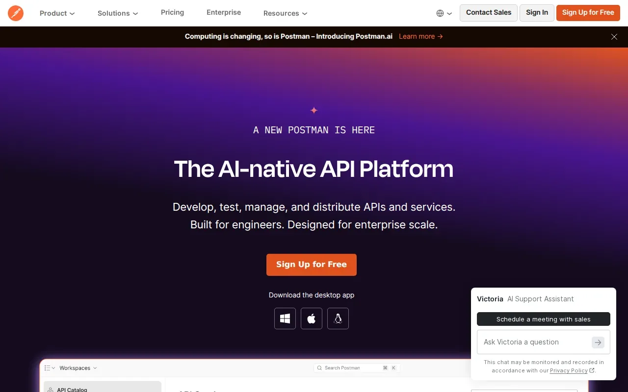Expand the Solutions menu
The width and height of the screenshot is (628, 392).
click(x=118, y=13)
